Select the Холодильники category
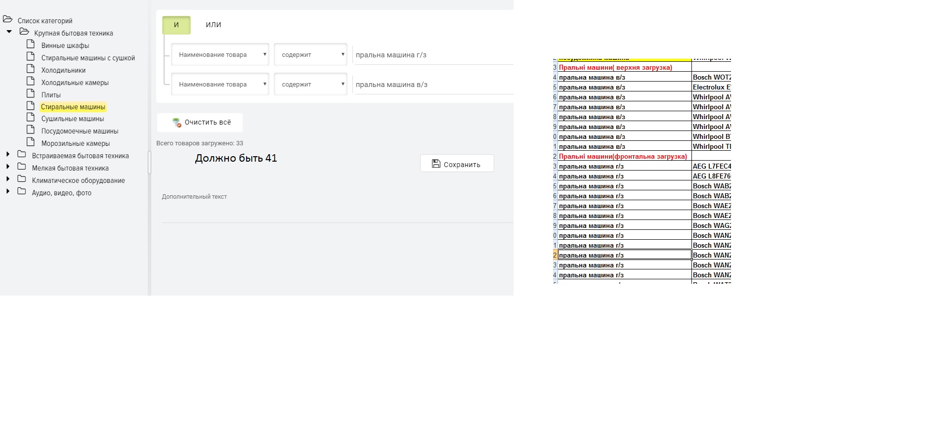Image resolution: width=946 pixels, height=435 pixels. click(63, 70)
